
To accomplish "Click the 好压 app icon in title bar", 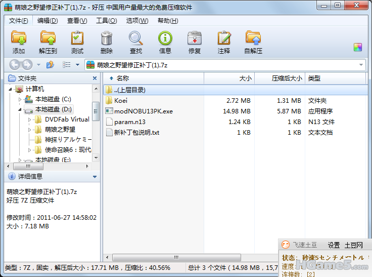I will tap(8, 8).
